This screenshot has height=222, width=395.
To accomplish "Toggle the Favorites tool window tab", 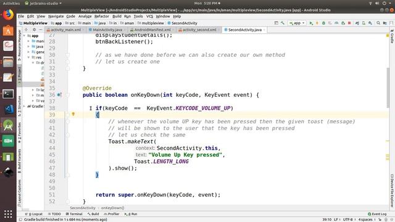I will pyautogui.click(x=19, y=133).
